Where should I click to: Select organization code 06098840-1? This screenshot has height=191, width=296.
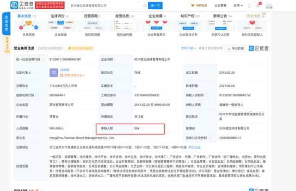pos(57,95)
